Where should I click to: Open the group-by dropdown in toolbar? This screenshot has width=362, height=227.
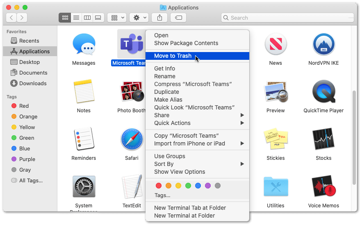[117, 18]
